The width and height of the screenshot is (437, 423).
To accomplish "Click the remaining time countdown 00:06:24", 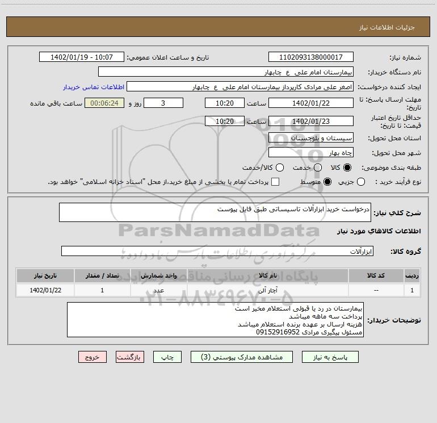I will [104, 103].
